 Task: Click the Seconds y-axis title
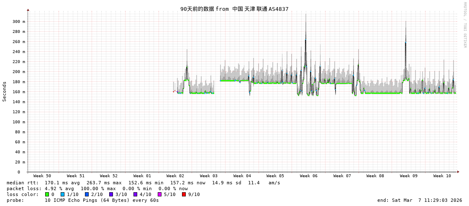pos(5,91)
